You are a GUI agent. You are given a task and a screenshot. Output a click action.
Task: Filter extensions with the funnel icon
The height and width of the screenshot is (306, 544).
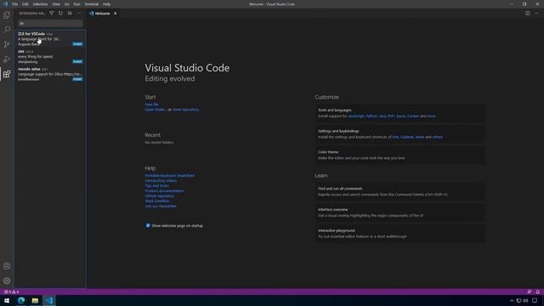point(51,14)
